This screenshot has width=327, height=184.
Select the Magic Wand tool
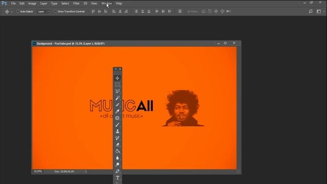(x=117, y=98)
